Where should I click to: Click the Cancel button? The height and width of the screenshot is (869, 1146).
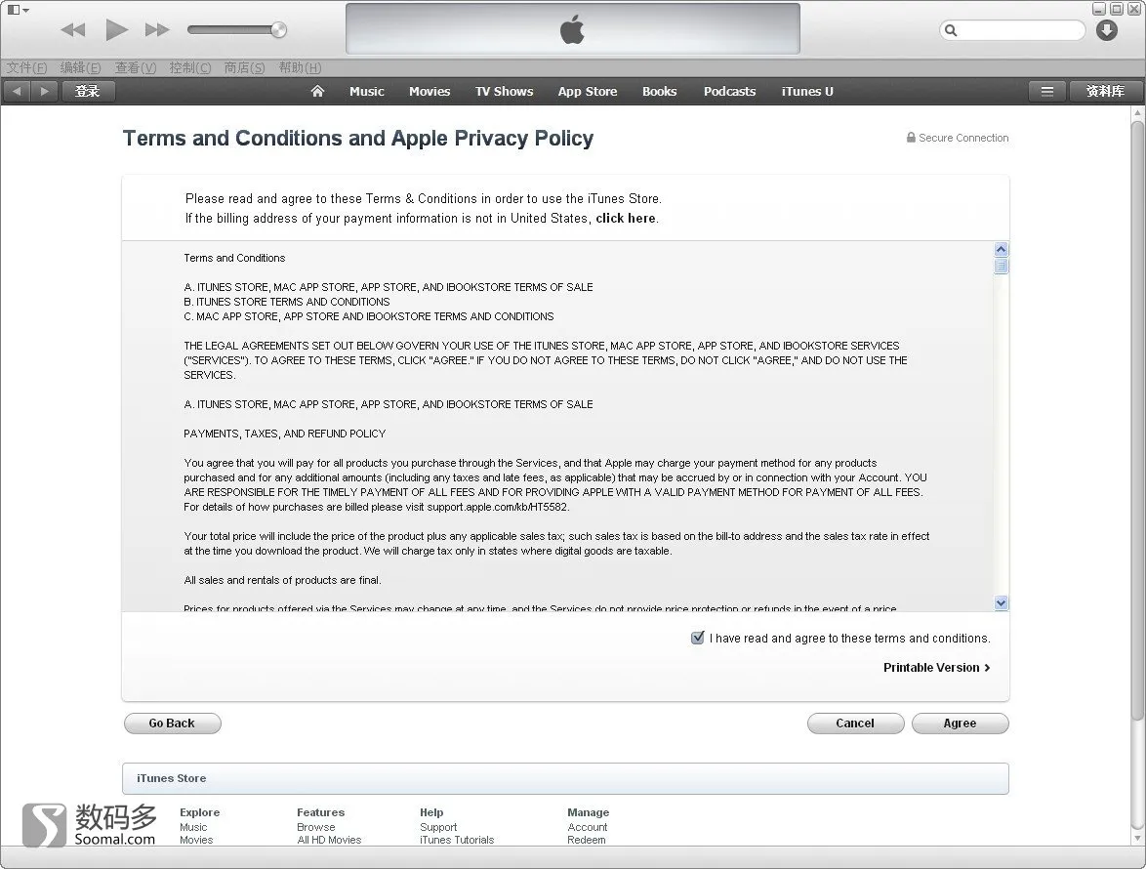[855, 724]
